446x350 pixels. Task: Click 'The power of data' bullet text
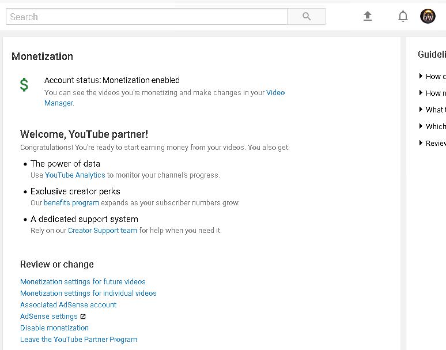66,164
